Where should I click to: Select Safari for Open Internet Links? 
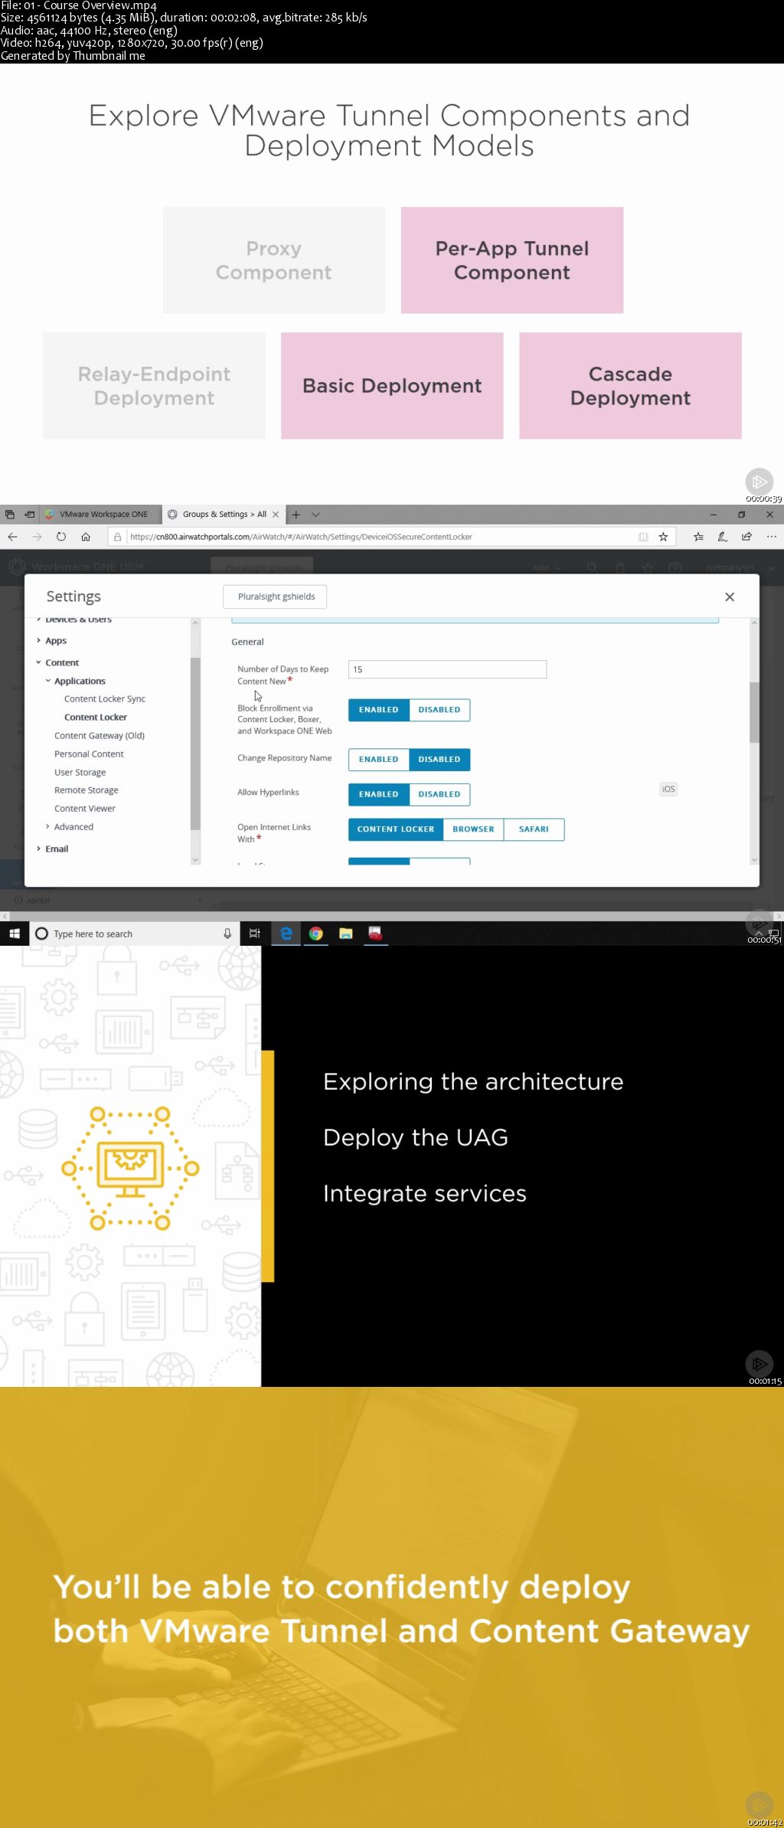click(534, 829)
